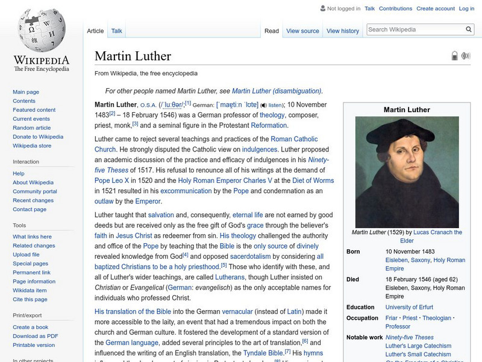Open Related changes link
The width and height of the screenshot is (482, 362).
34,246
